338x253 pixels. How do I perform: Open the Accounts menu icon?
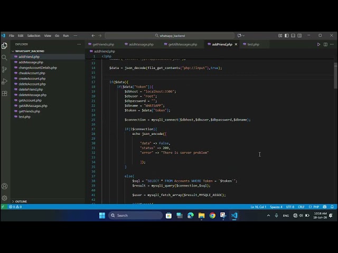tap(4, 186)
